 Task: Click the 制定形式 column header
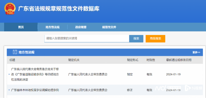133,60
